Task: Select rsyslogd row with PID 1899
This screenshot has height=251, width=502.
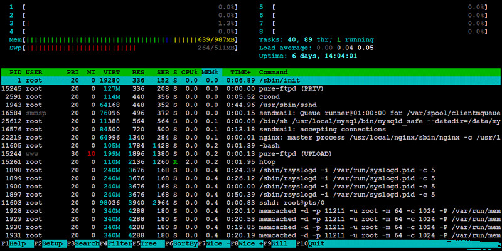Action: [x=250, y=178]
